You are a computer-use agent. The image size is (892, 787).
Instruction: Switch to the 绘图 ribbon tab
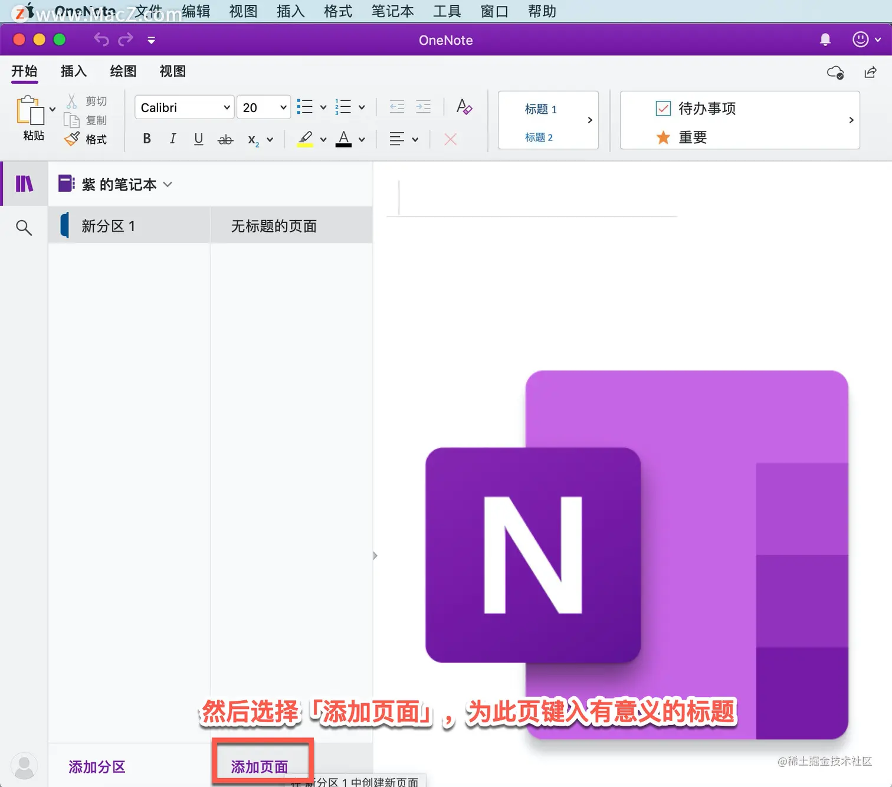pyautogui.click(x=123, y=71)
